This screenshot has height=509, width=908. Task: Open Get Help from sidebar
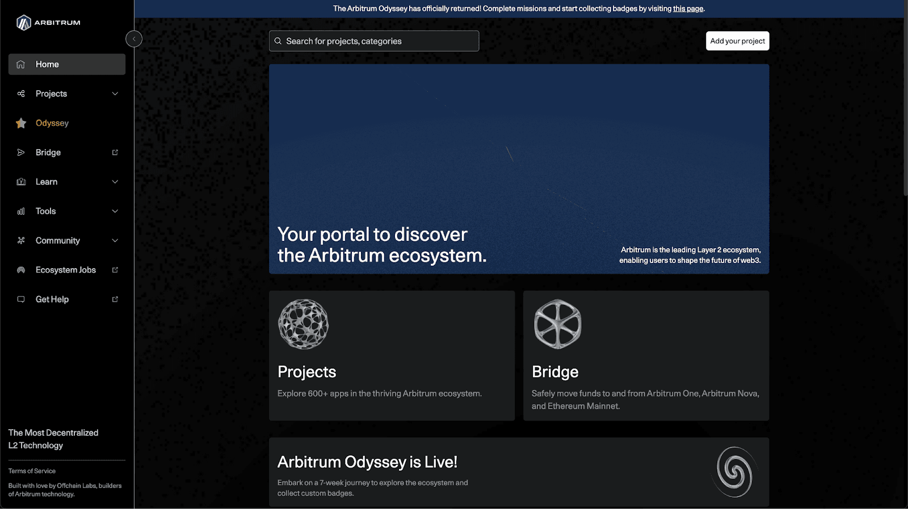click(67, 299)
